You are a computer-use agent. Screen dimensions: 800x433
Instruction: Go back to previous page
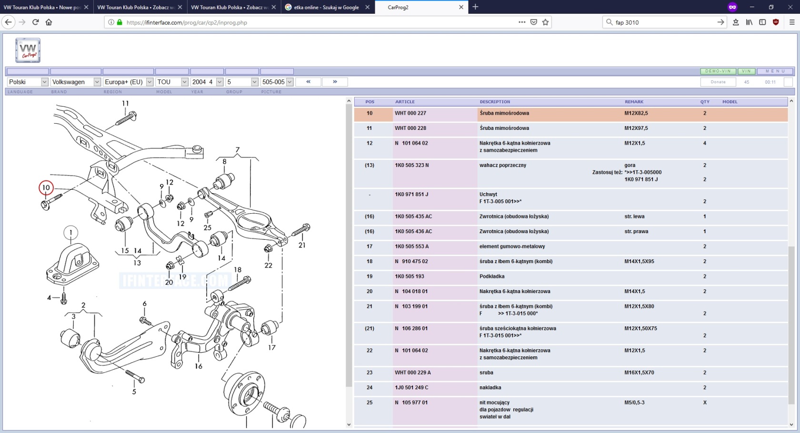coord(9,22)
